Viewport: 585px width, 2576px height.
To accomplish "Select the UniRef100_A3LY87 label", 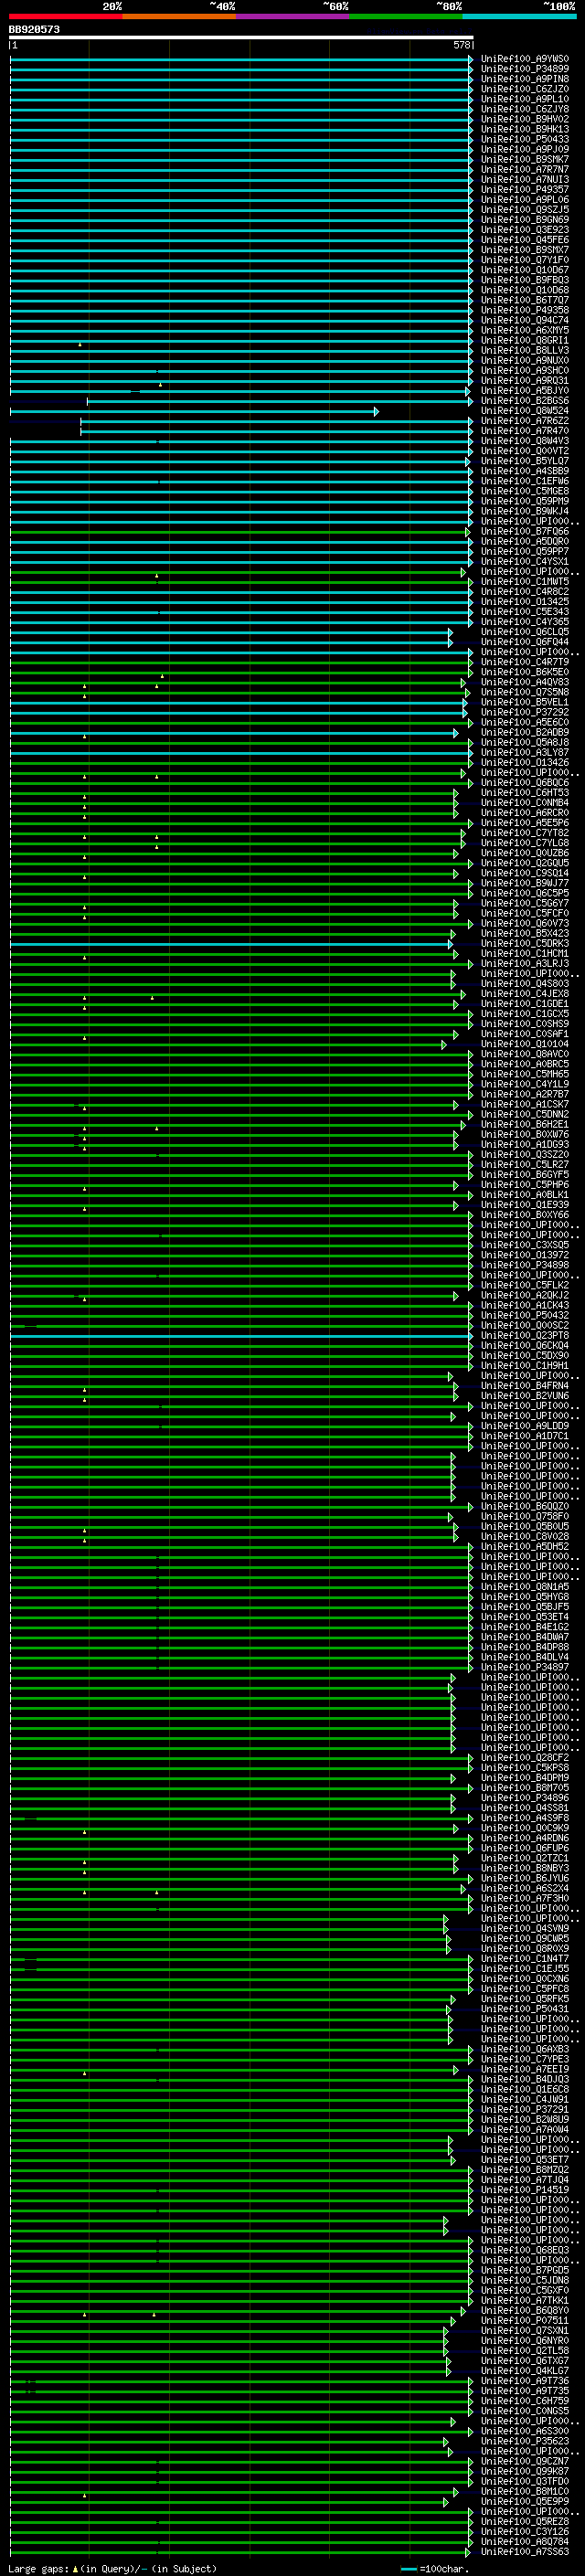I will 525,752.
